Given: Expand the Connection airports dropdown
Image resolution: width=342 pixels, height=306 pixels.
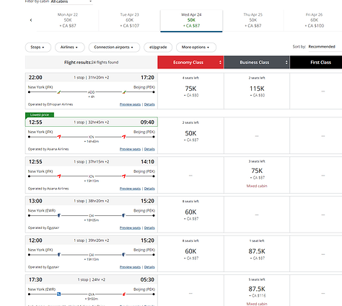Looking at the screenshot, I should tap(114, 48).
